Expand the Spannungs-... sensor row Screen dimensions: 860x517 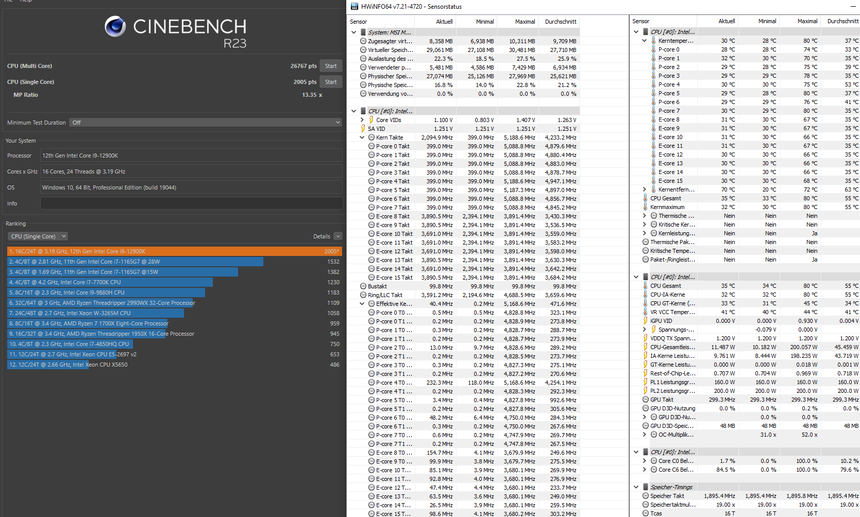[644, 330]
